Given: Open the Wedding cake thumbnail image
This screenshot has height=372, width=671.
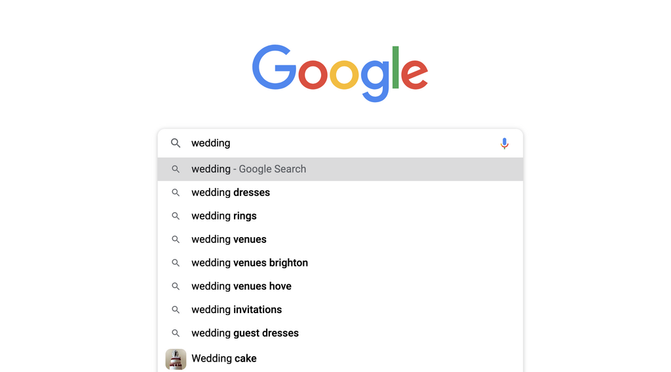Looking at the screenshot, I should click(x=176, y=359).
